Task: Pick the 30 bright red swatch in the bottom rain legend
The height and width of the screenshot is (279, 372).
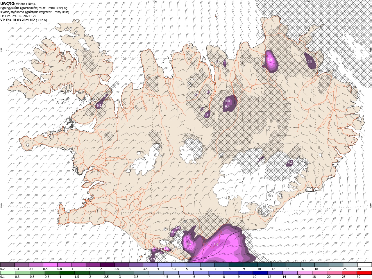Action: pos(364,273)
